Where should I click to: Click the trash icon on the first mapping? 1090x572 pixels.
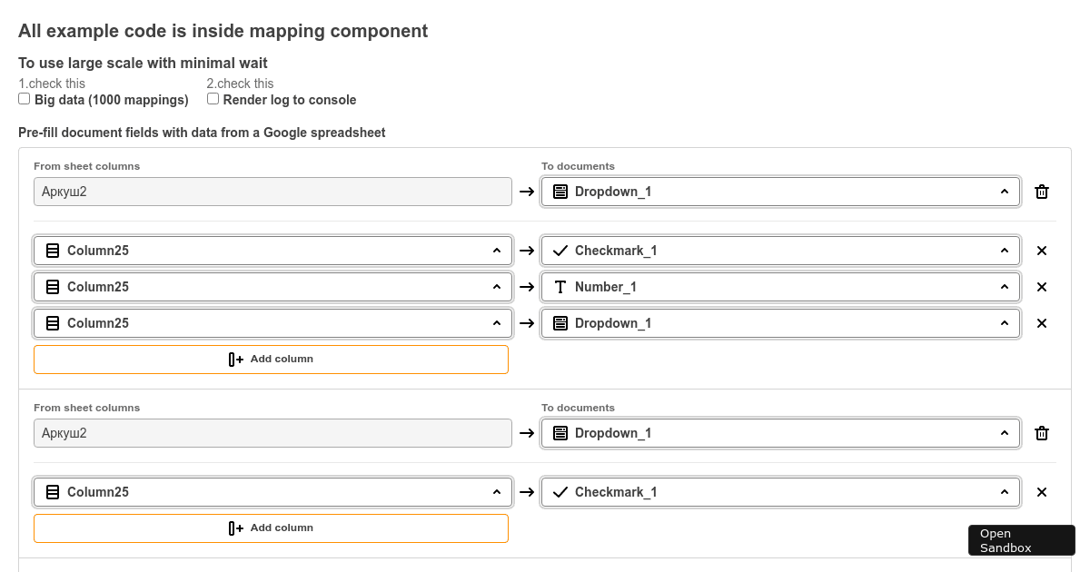[1041, 192]
